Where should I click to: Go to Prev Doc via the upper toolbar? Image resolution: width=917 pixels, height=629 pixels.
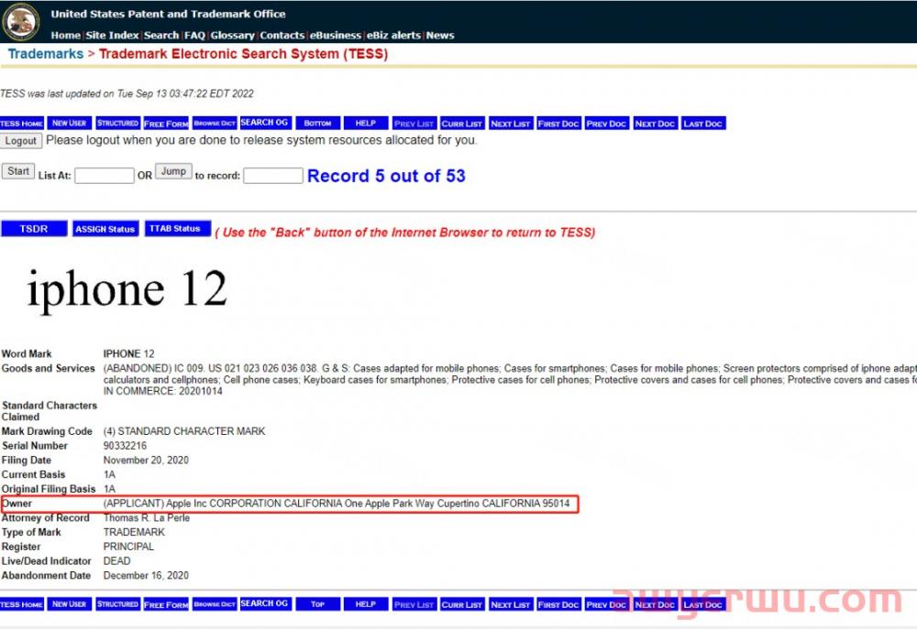[x=606, y=124]
